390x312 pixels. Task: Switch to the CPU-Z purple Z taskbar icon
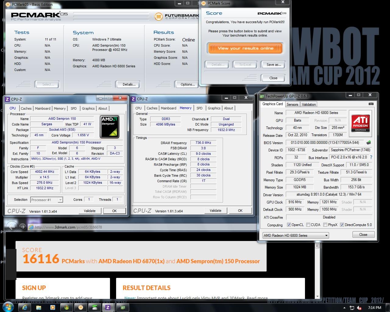tap(108, 307)
